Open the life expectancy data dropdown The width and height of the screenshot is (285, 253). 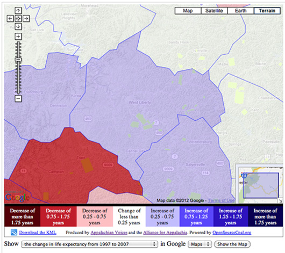click(89, 244)
